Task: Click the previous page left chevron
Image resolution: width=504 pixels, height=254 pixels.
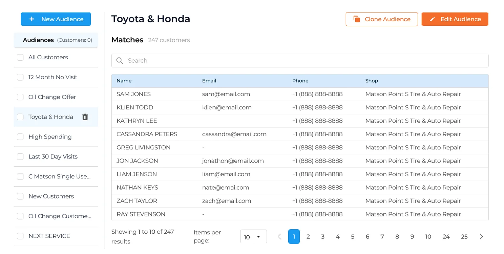Action: pos(279,237)
